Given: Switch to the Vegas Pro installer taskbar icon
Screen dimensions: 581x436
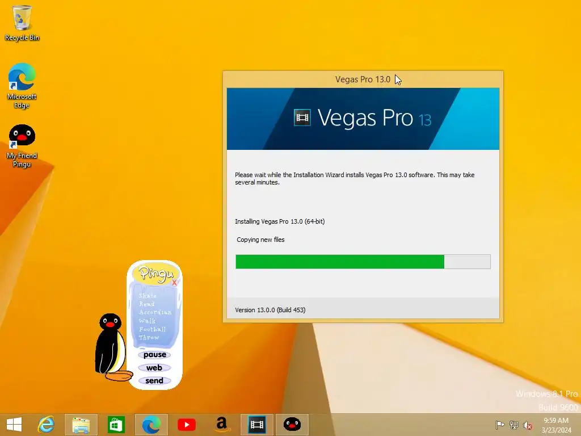Looking at the screenshot, I should click(257, 425).
